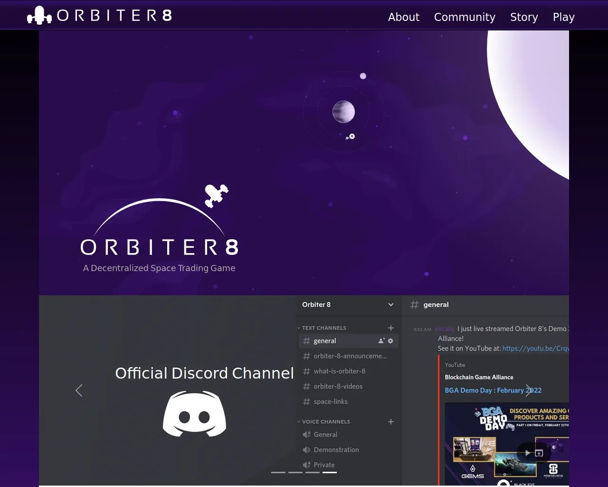Show the previous carousel slide

tap(79, 390)
